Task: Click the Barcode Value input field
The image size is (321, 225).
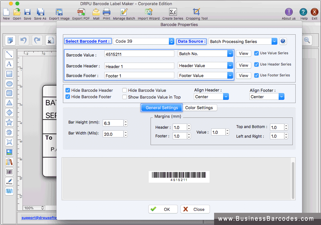Action: 139,54
